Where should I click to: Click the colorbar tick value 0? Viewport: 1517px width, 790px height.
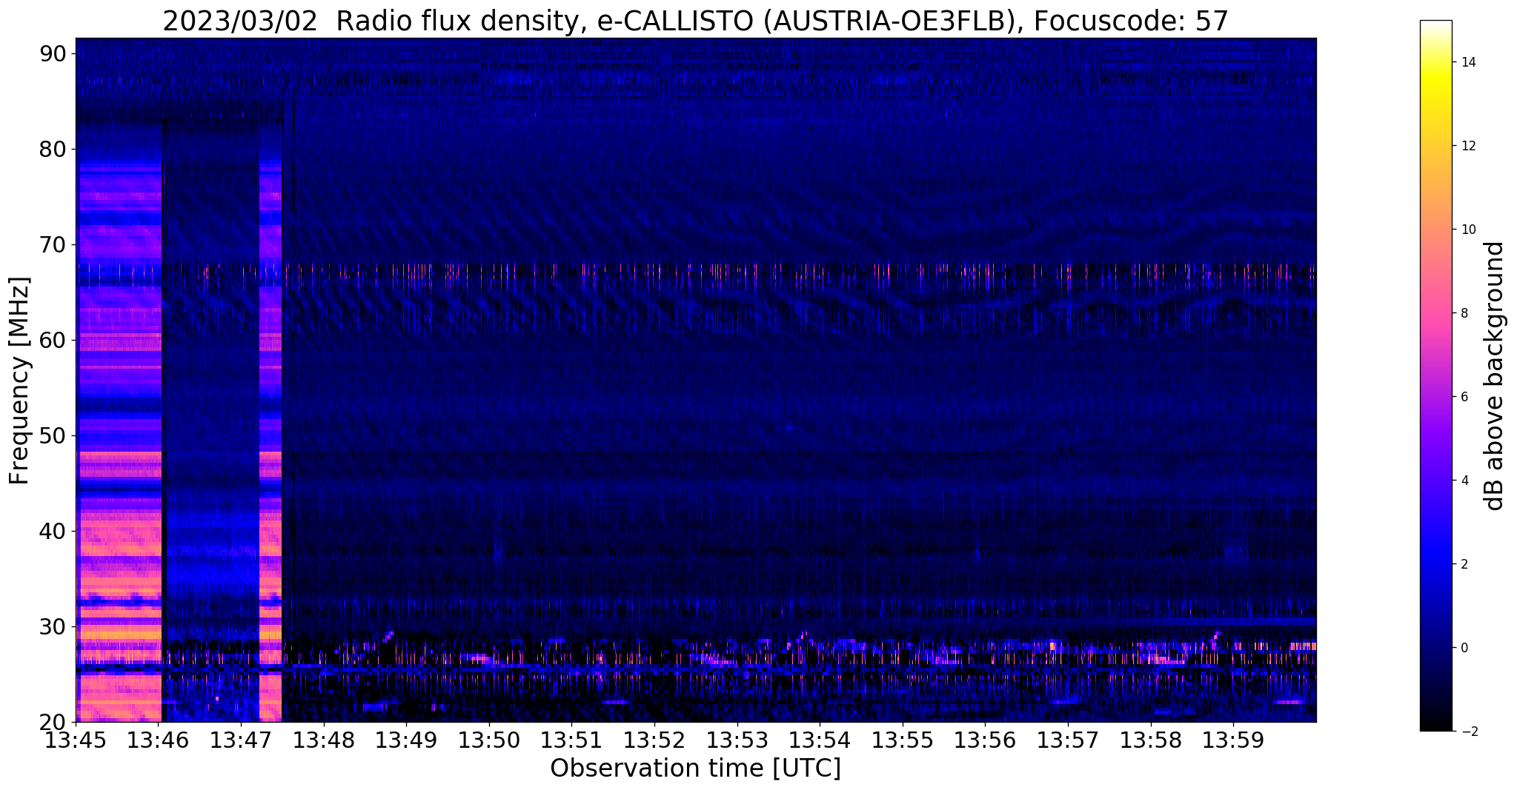point(1464,648)
